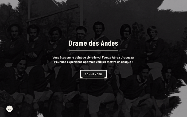This screenshot has height=117, width=187.
Task: Toggle sound with the equalizer bars icon
Action: pyautogui.click(x=10, y=109)
